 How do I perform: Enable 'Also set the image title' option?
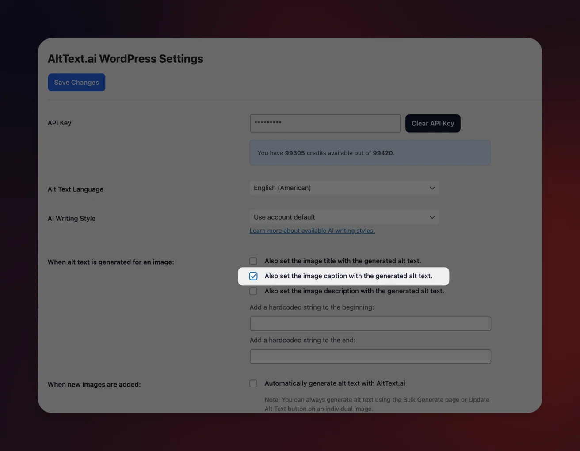[253, 261]
